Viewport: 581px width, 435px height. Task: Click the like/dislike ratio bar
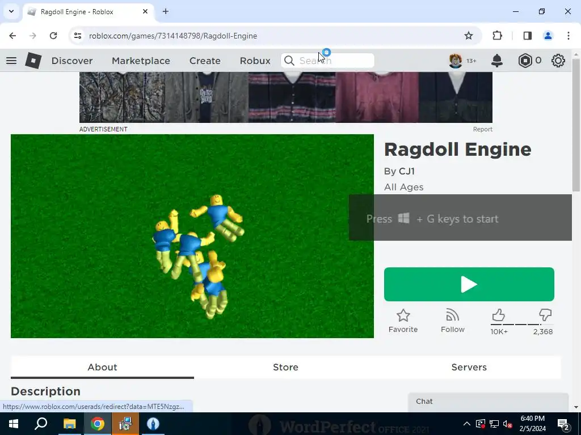point(522,325)
